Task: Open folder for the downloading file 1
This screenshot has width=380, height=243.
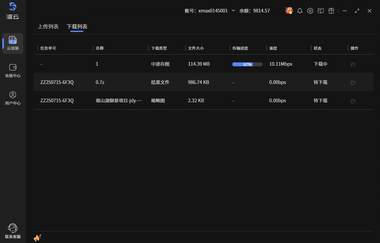Action: (x=353, y=64)
